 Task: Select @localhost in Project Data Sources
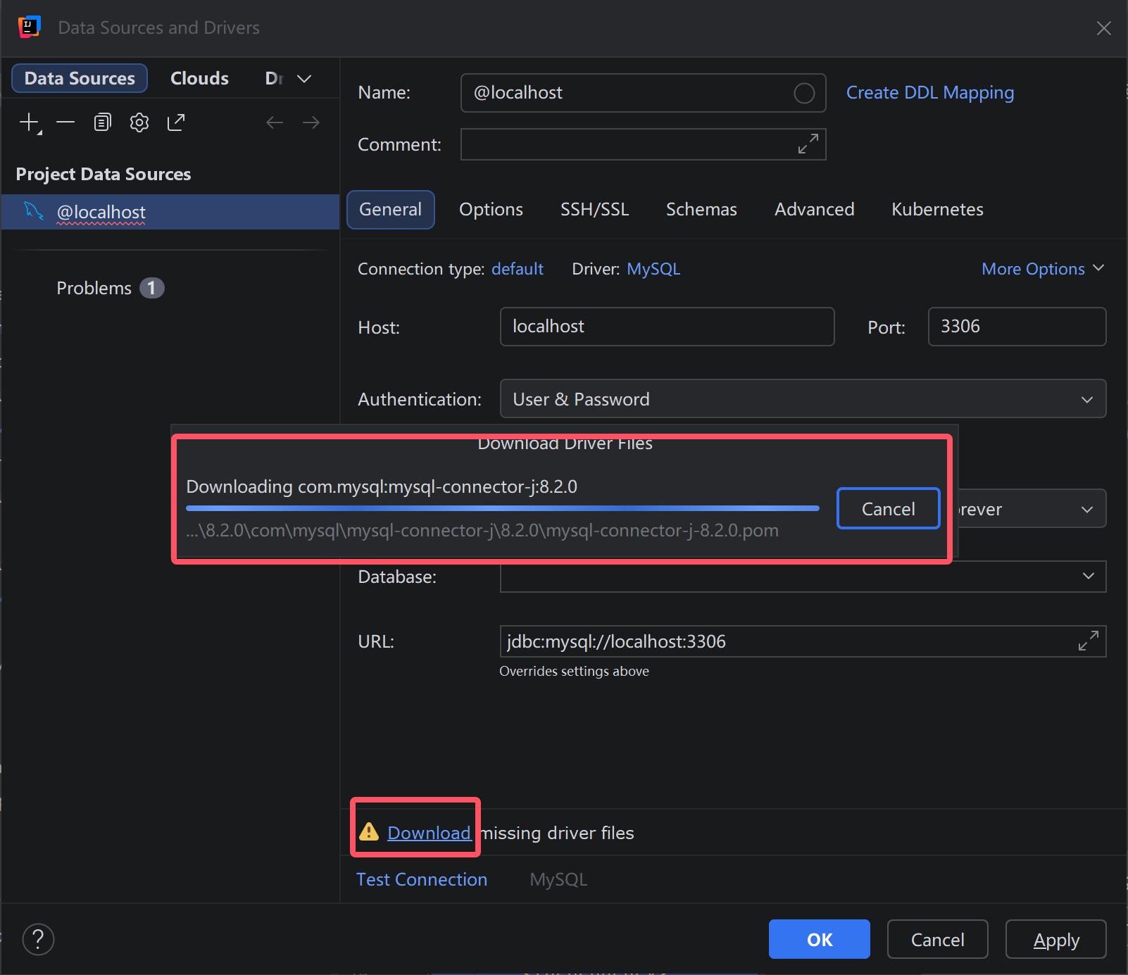[101, 212]
